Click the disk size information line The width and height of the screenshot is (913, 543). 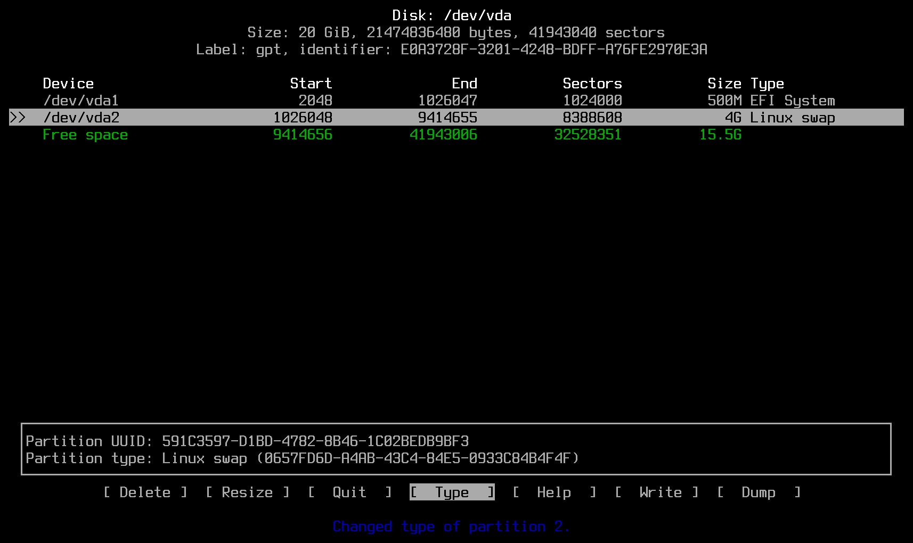[456, 32]
